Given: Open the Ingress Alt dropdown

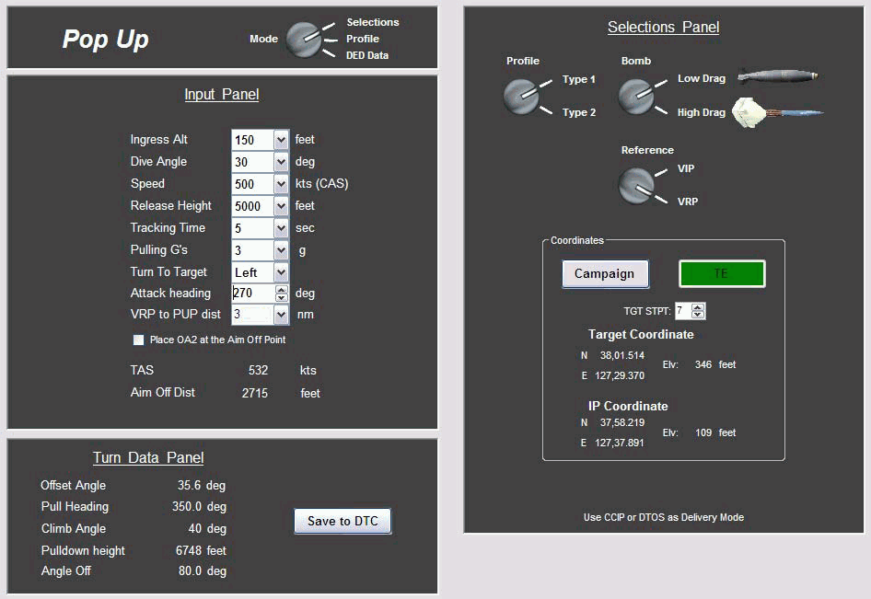Looking at the screenshot, I should (281, 140).
